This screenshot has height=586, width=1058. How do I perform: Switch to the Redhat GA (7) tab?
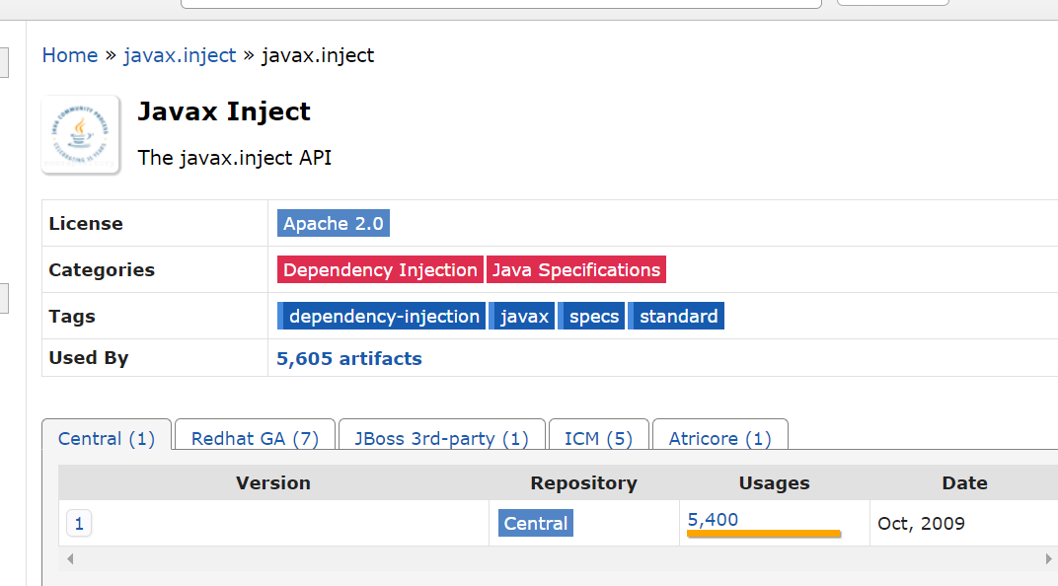tap(255, 438)
